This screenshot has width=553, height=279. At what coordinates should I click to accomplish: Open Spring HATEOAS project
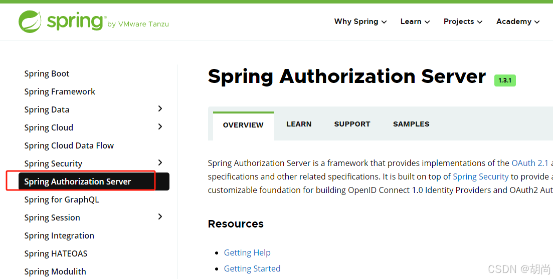(56, 253)
